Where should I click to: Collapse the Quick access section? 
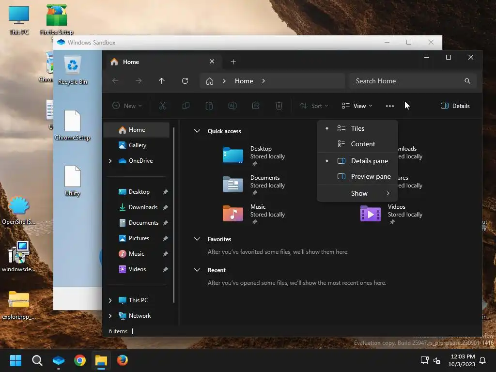point(197,131)
